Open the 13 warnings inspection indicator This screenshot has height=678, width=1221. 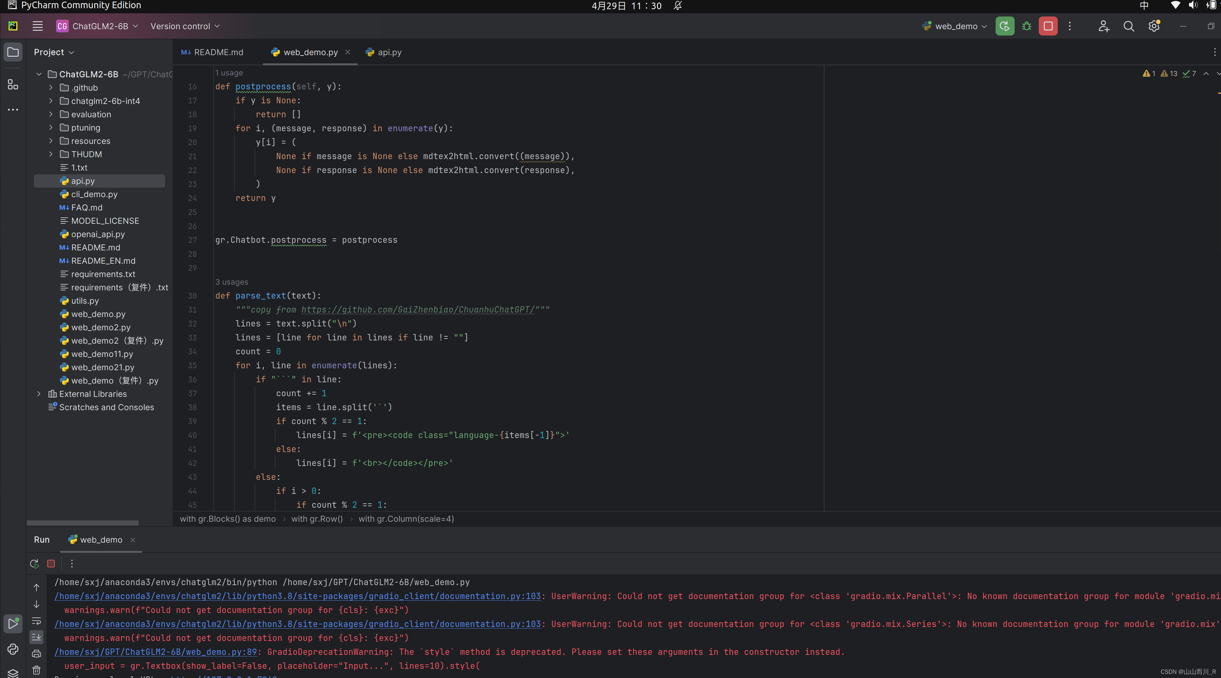tap(1169, 74)
